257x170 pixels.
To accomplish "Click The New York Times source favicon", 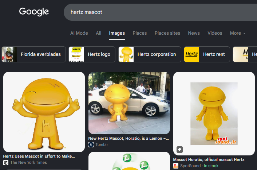I will [x=6, y=163].
